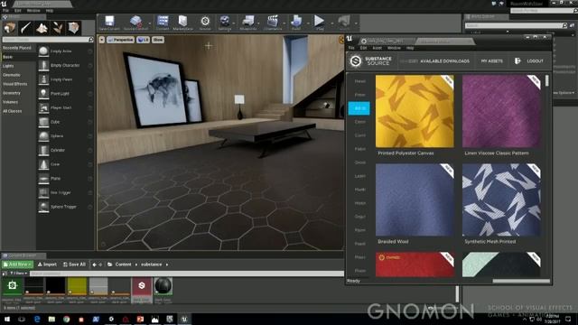Open the Asset menu in Substance window
The image size is (578, 325).
pos(378,48)
